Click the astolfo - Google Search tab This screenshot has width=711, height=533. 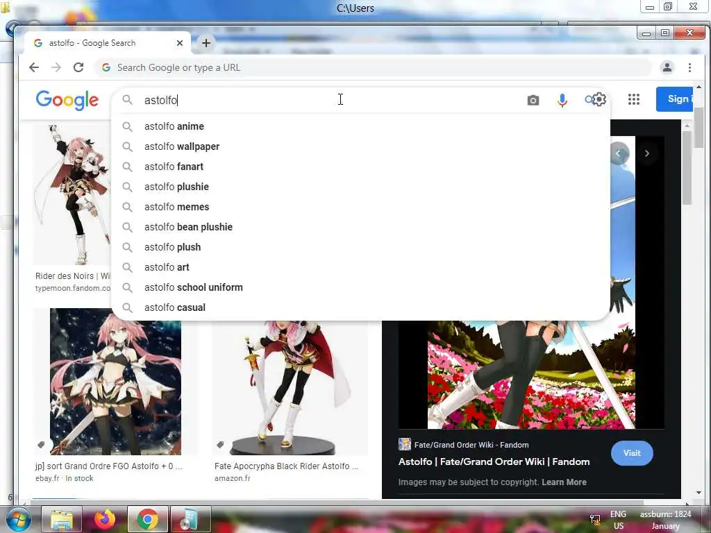pyautogui.click(x=108, y=43)
